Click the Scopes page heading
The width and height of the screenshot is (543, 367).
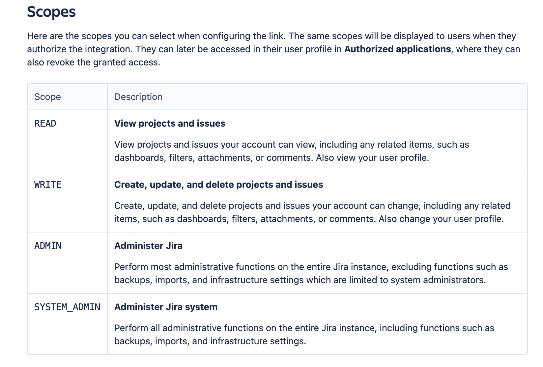51,12
